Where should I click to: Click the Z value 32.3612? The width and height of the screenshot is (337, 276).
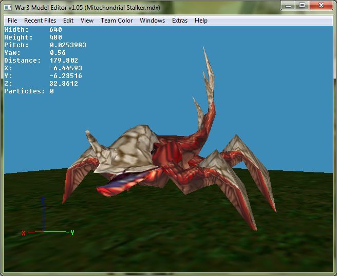[x=64, y=84]
